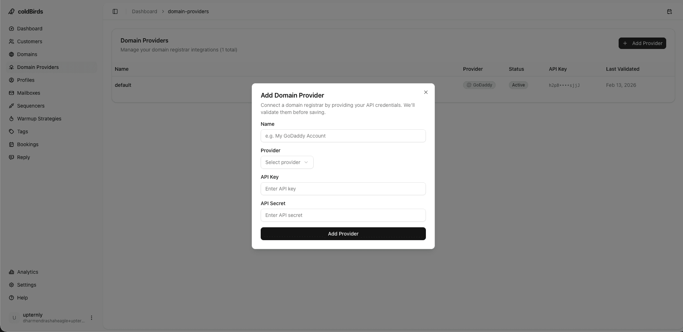
Task: Switch to the Sequencers section
Action: (x=30, y=106)
